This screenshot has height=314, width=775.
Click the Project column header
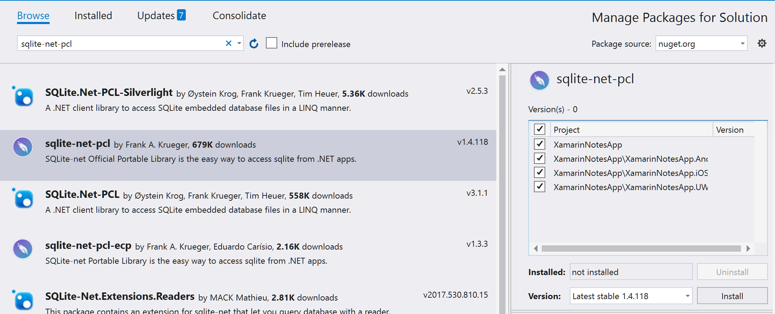tap(631, 130)
